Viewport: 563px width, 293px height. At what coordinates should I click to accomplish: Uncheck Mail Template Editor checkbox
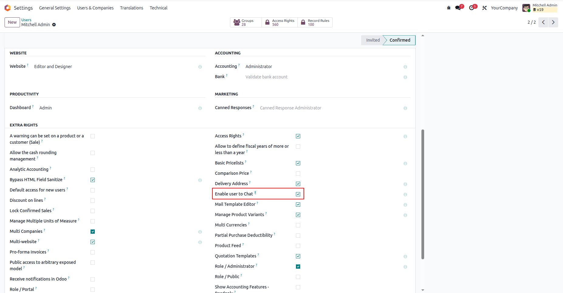[x=298, y=205]
